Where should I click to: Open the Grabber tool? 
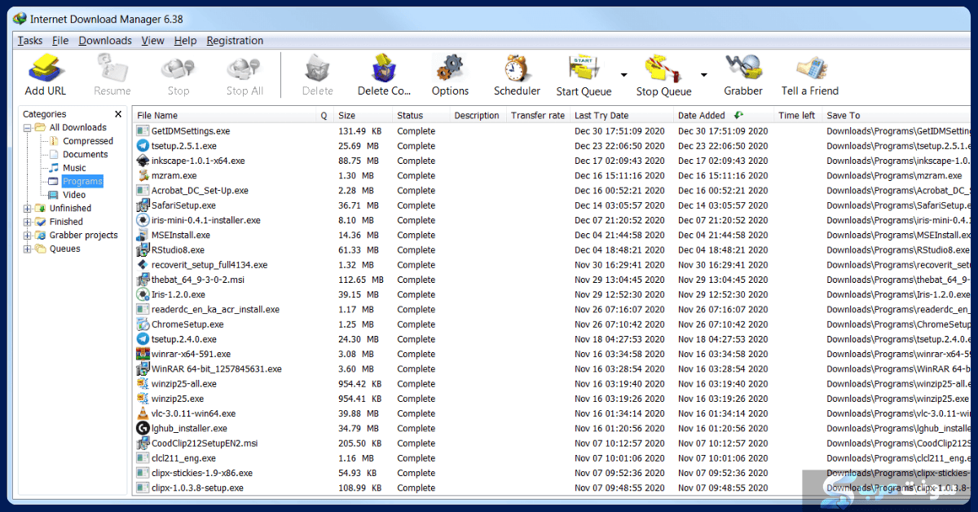742,68
